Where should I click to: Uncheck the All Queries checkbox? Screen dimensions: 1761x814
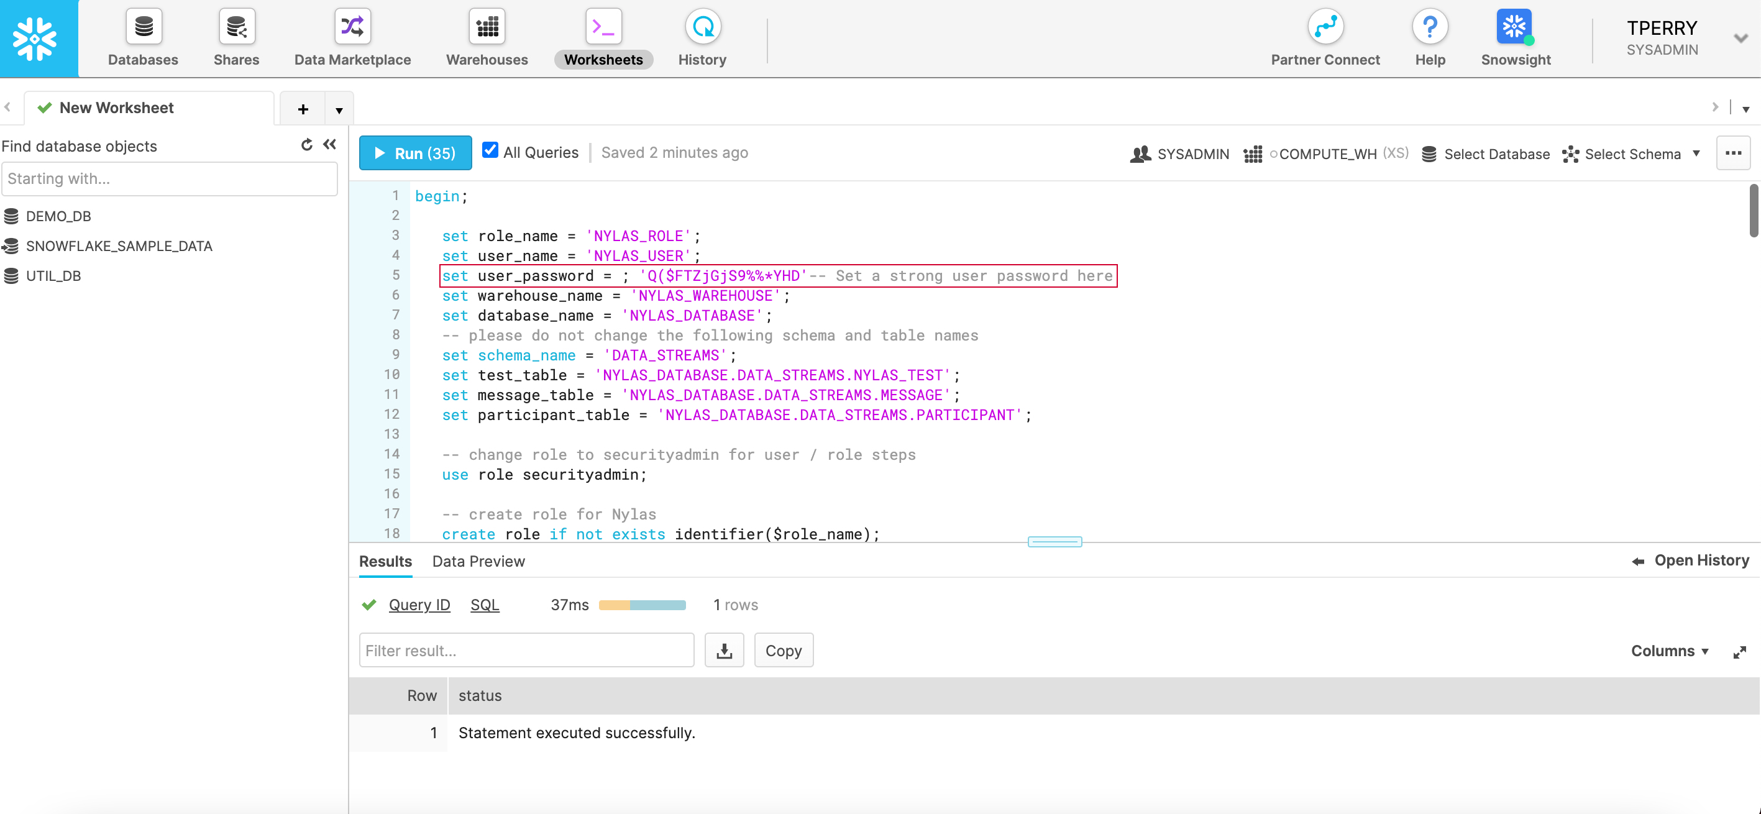[x=491, y=150]
